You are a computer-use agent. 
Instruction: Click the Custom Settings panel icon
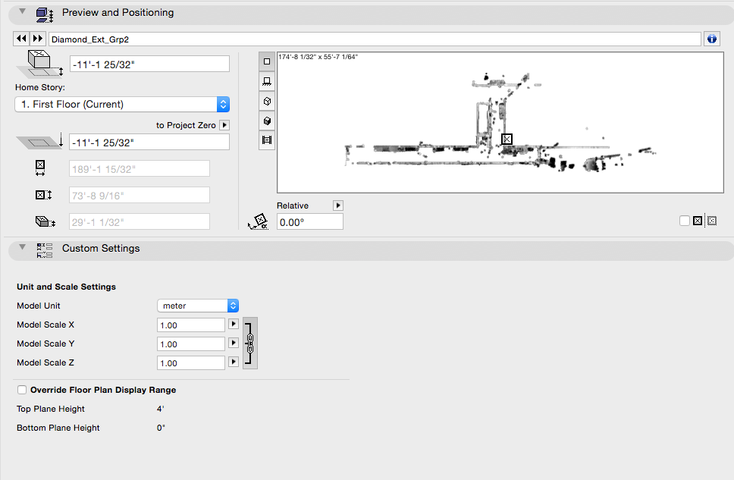45,250
